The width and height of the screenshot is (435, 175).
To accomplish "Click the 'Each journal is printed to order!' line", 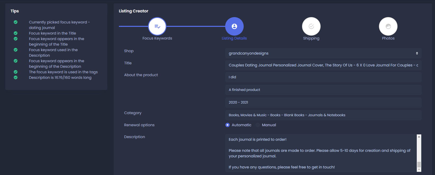I will [258, 139].
